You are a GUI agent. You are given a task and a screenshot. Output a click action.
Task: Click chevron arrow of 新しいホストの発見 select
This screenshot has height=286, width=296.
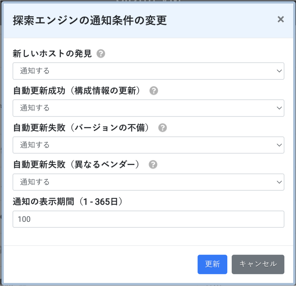[x=279, y=71]
